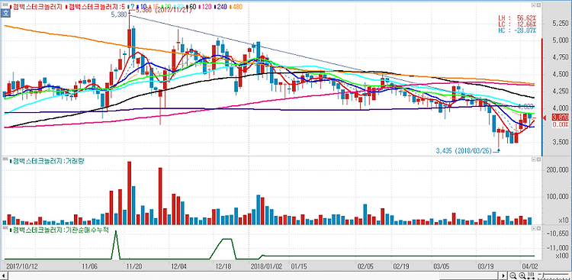This screenshot has width=572, height=280.
Task: Select the 240-day moving average legend
Action: click(220, 6)
